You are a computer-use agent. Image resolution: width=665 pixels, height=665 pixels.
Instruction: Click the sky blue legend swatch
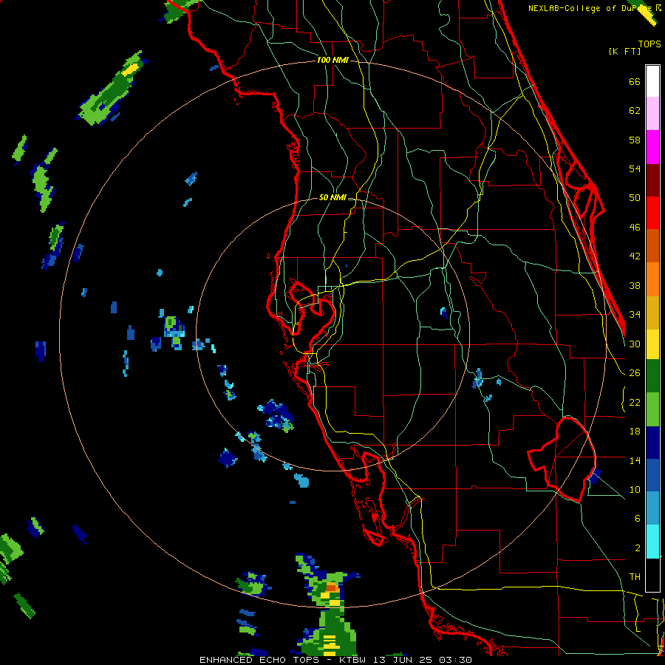click(652, 508)
